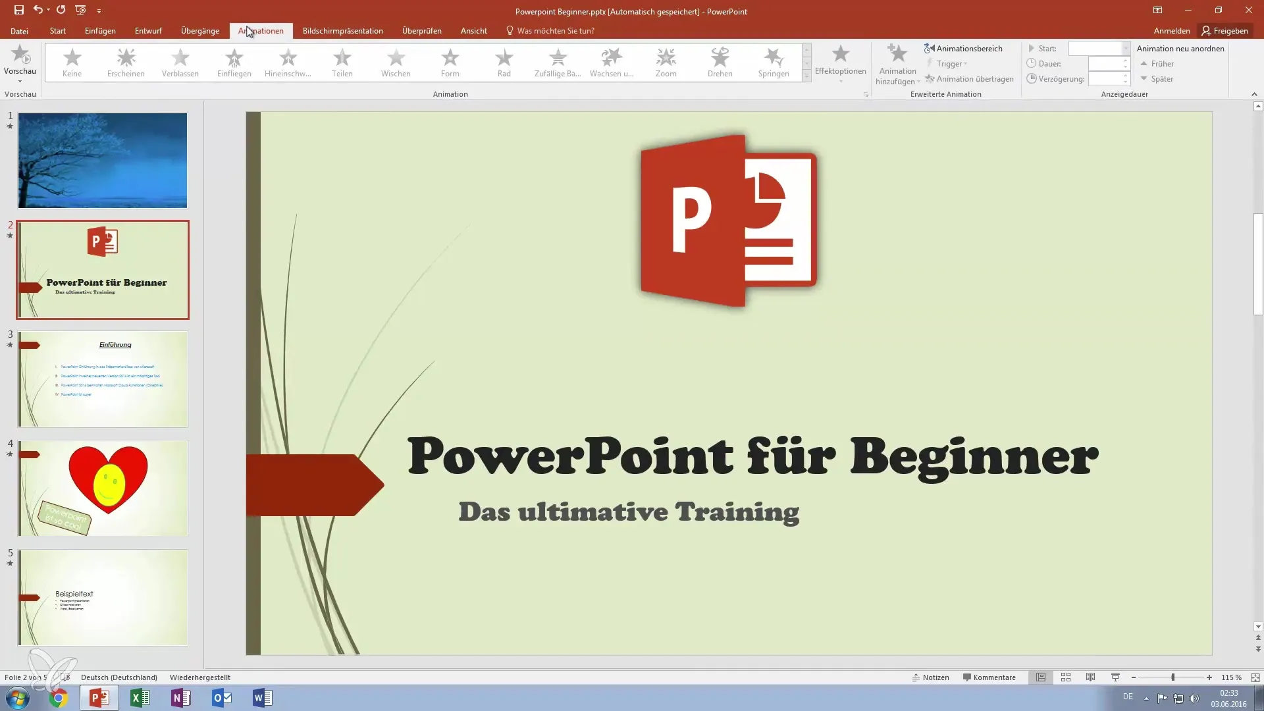Open Animation hinzufügen dropdown

coord(897,64)
